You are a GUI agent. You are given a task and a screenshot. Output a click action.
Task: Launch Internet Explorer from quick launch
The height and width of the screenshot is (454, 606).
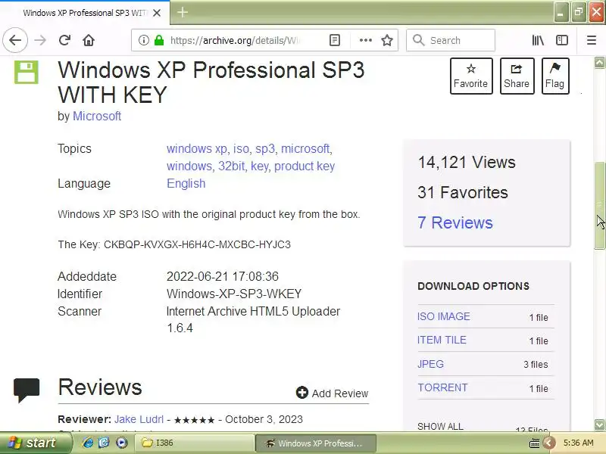(x=87, y=443)
